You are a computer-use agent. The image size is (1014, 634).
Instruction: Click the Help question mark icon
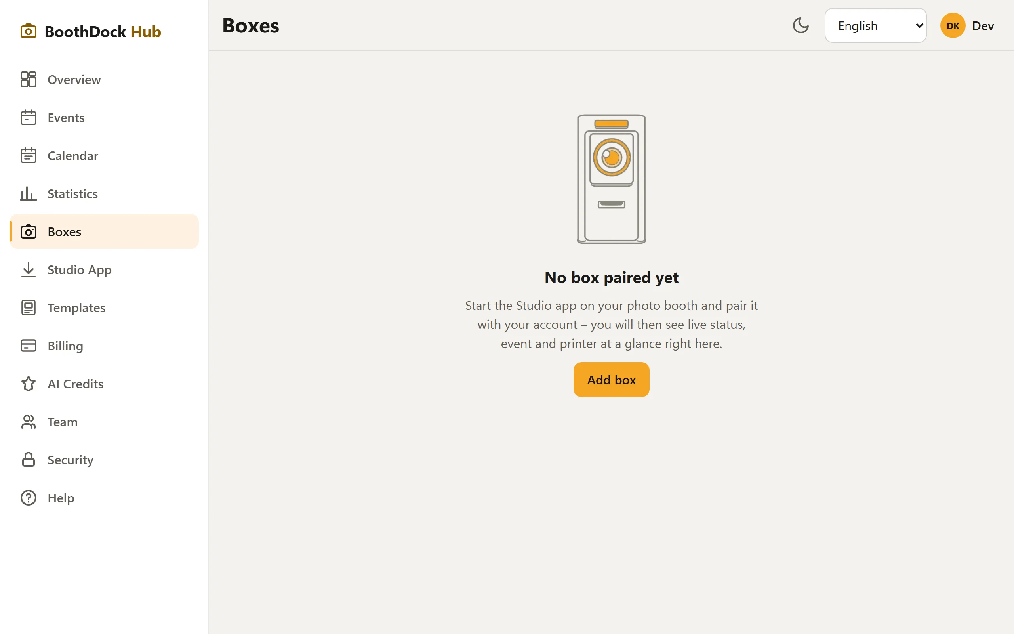[29, 498]
